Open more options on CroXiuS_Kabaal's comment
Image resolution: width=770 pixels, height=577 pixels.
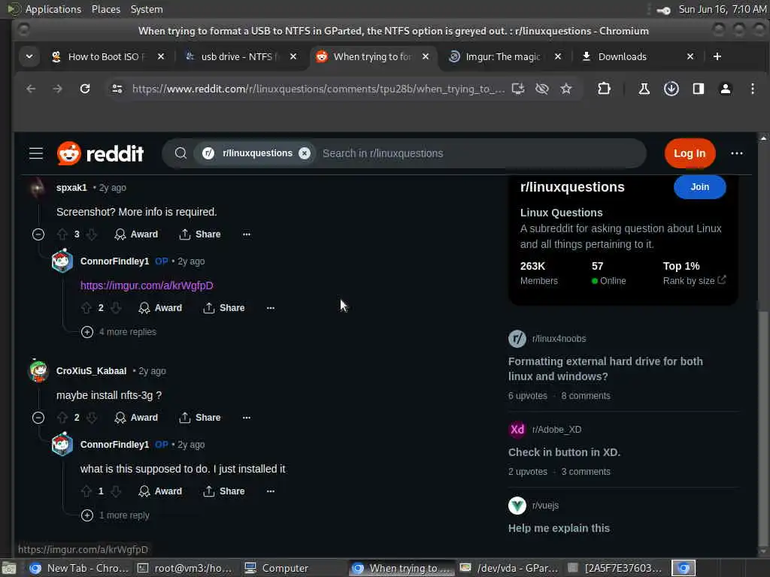tap(247, 418)
